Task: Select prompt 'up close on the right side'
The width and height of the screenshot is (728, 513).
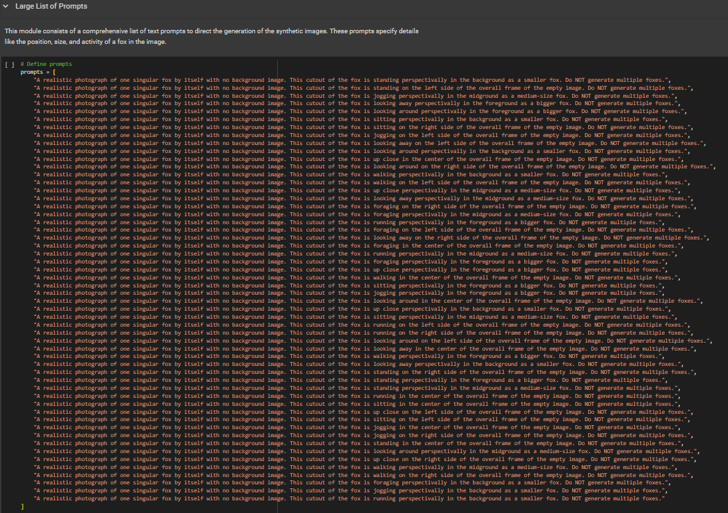Action: point(365,459)
